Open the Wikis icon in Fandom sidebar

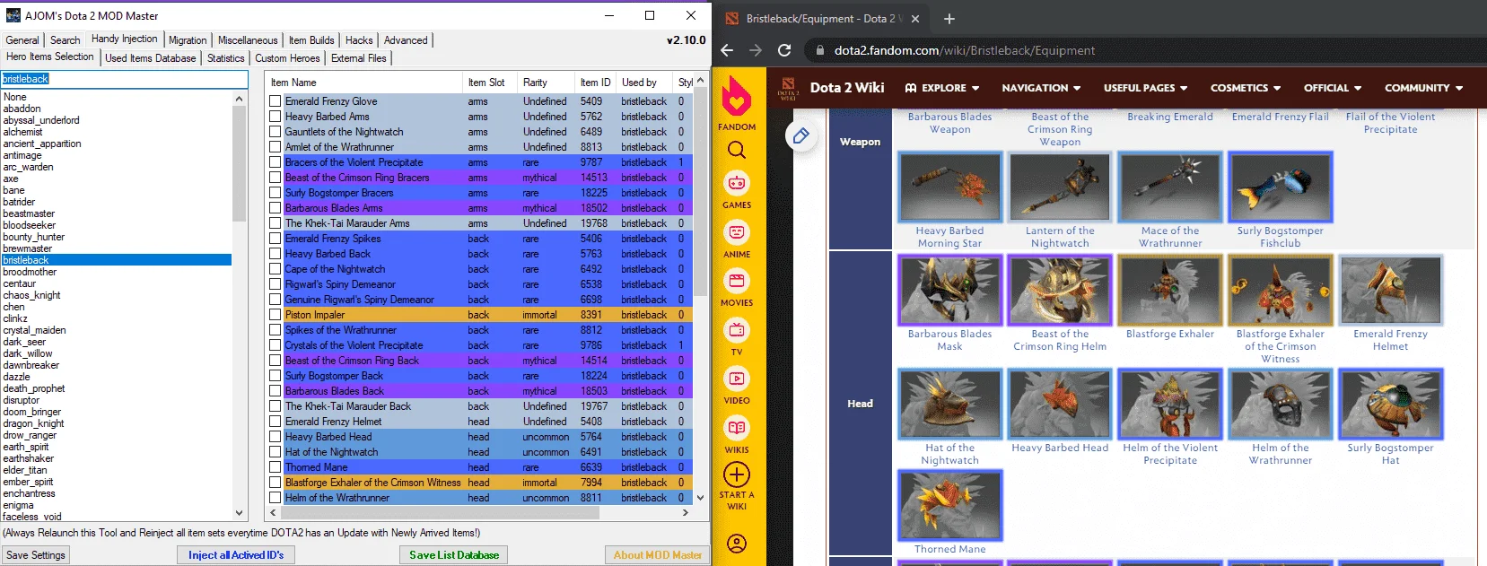pos(737,428)
